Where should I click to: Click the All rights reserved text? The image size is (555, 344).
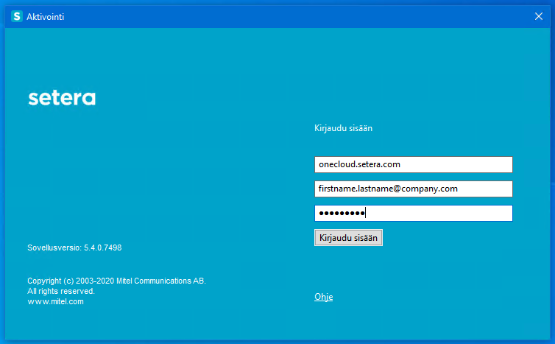point(61,291)
